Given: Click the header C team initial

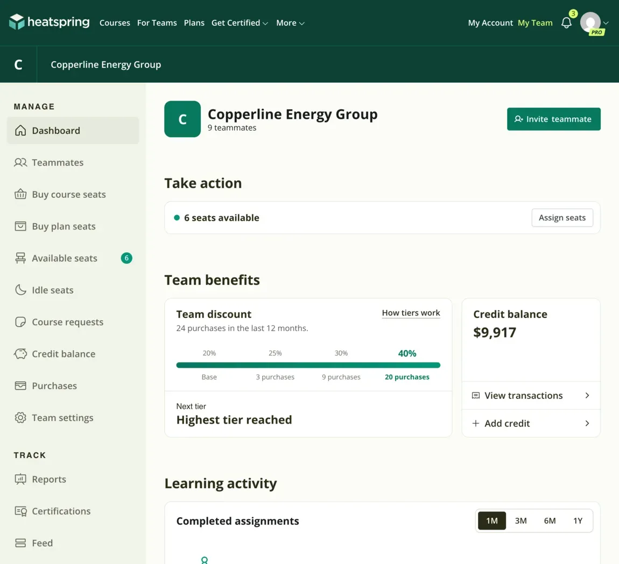Looking at the screenshot, I should tap(18, 65).
